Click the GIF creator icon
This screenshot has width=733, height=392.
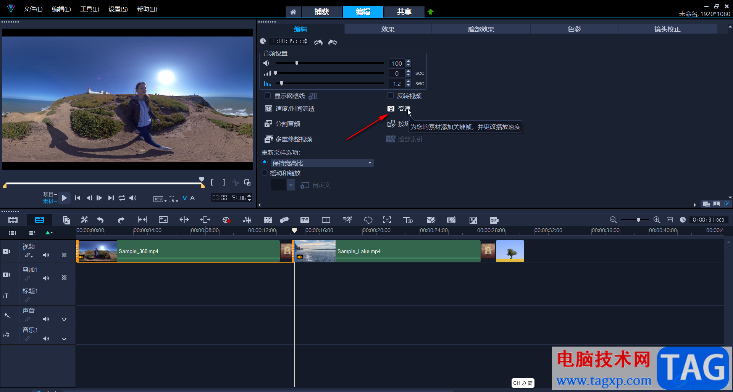tap(494, 220)
